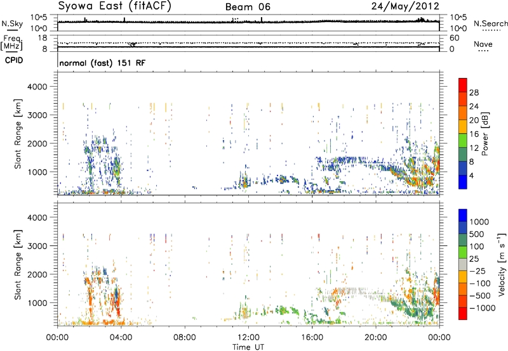Click 'Slant Range [km]' label of power panel
This screenshot has height=351, width=508.
tap(18, 134)
